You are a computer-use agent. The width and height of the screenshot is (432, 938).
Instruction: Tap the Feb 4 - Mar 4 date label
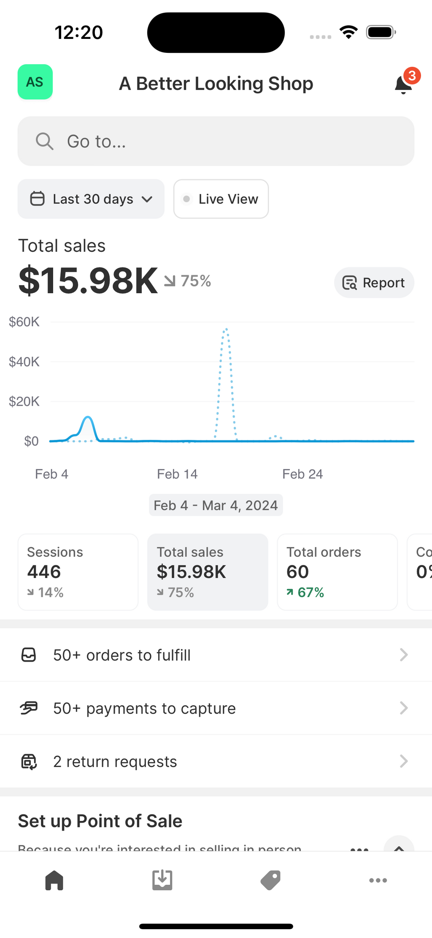216,505
